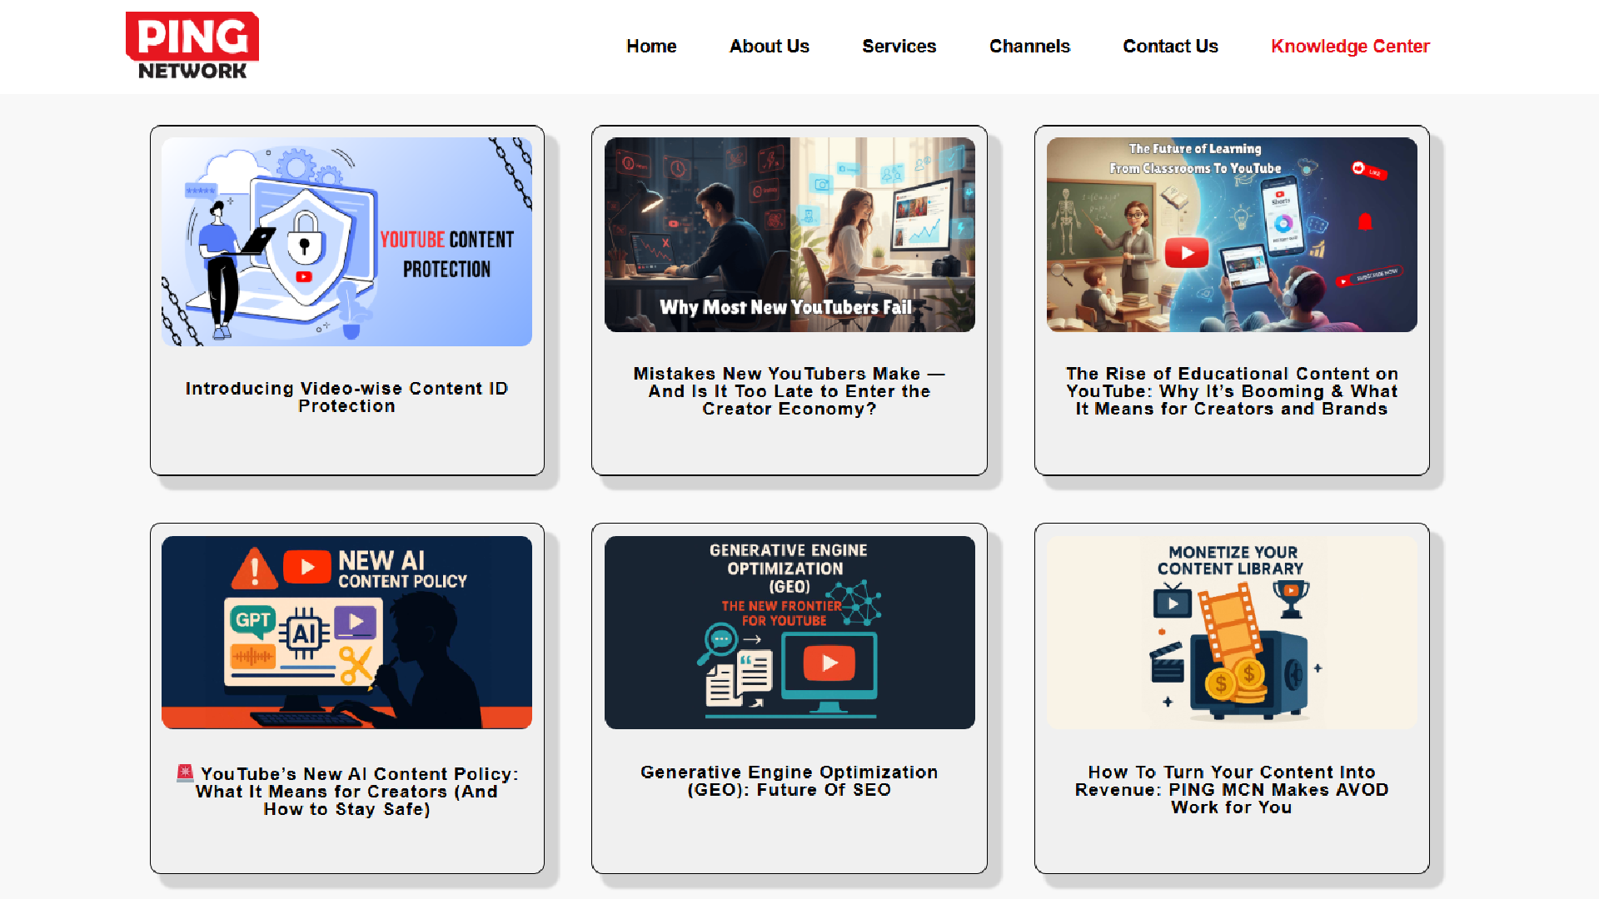Go to the About Us page

click(770, 47)
